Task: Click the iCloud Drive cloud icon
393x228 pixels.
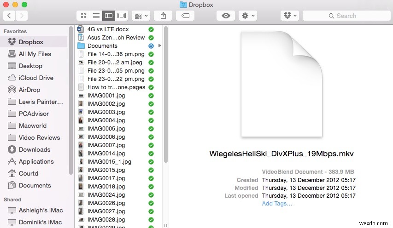Action: 12,78
